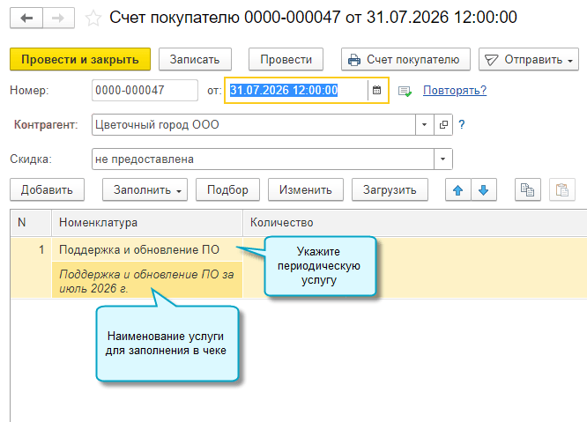Viewport: 587px width, 422px height.
Task: Go forward with the right arrow button
Action: (x=58, y=18)
